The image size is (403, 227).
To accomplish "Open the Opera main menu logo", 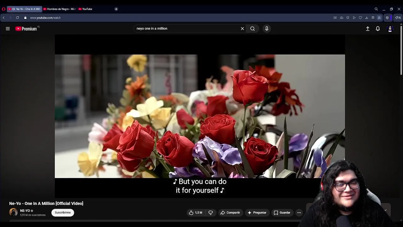I will coord(3,9).
